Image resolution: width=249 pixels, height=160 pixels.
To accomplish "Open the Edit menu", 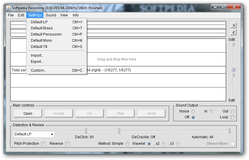I will (21, 15).
